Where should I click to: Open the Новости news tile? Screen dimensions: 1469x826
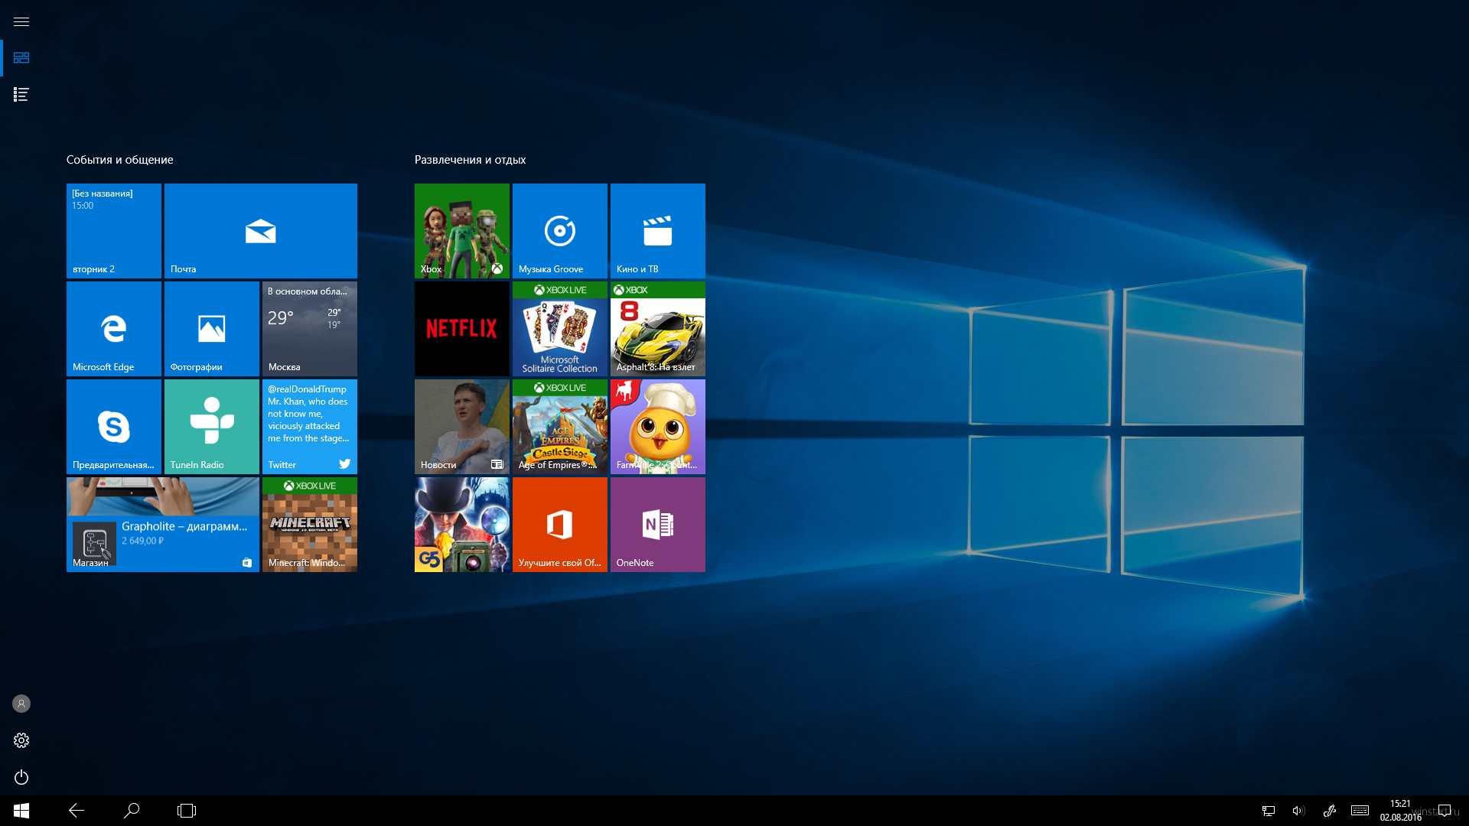[462, 427]
